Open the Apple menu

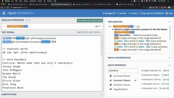tap(2, 1)
